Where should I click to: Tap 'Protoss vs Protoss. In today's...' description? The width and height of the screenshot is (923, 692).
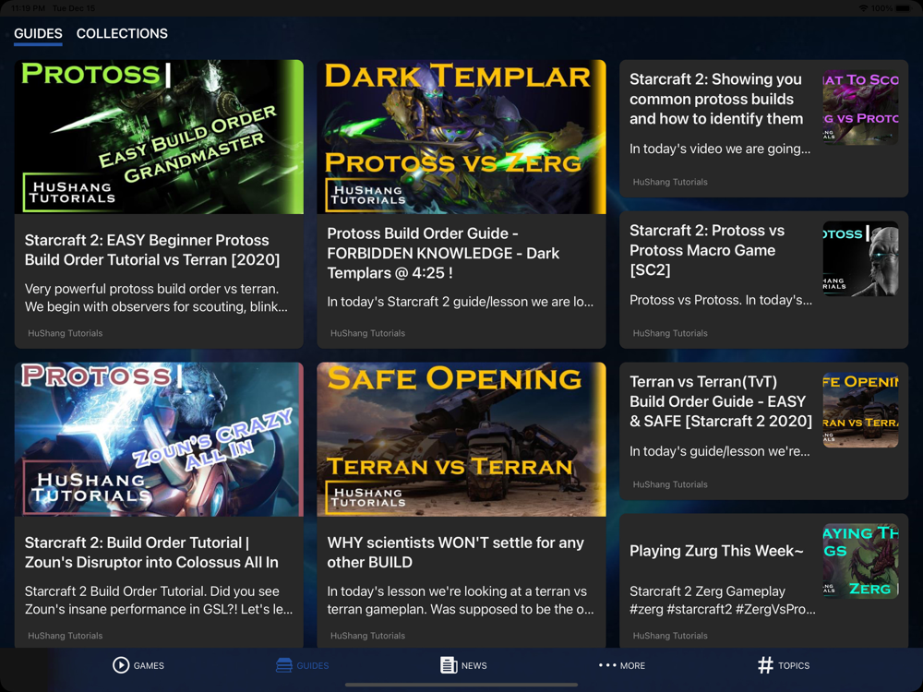click(721, 300)
